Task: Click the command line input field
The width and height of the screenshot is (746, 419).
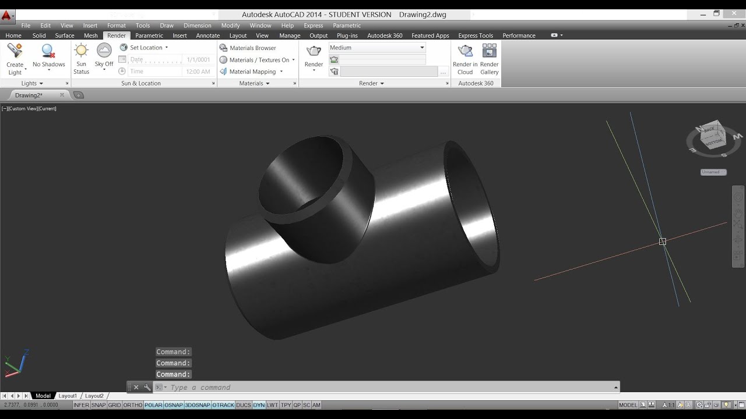Action: click(x=390, y=388)
